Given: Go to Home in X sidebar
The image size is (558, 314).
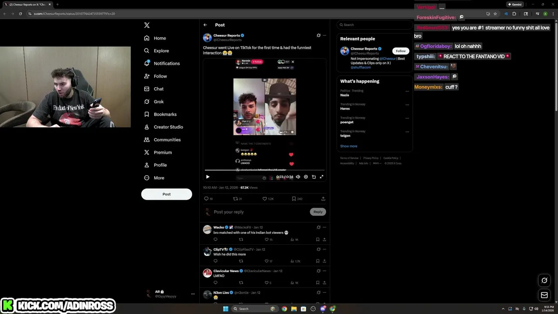Looking at the screenshot, I should click(155, 38).
